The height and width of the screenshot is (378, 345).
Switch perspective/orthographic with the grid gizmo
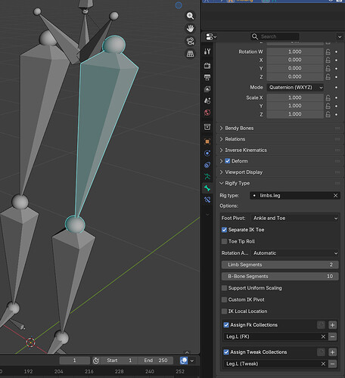pyautogui.click(x=190, y=54)
